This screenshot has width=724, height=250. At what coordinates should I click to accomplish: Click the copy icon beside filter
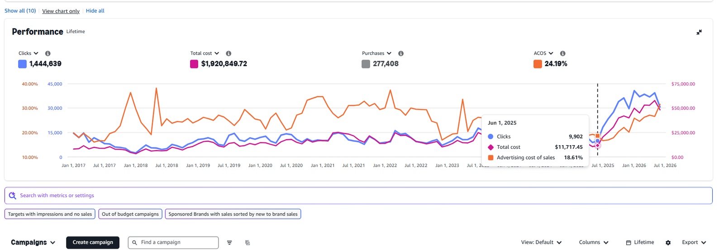pos(248,243)
